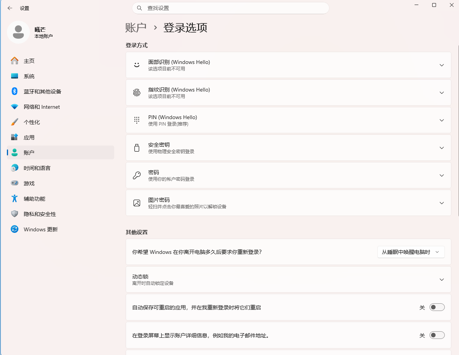459x355 pixels.
Task: Click the Wi-Fi network icon
Action: (x=15, y=107)
